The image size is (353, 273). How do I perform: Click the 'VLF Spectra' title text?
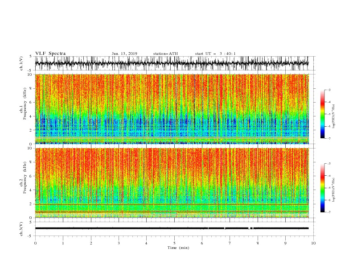pos(50,54)
